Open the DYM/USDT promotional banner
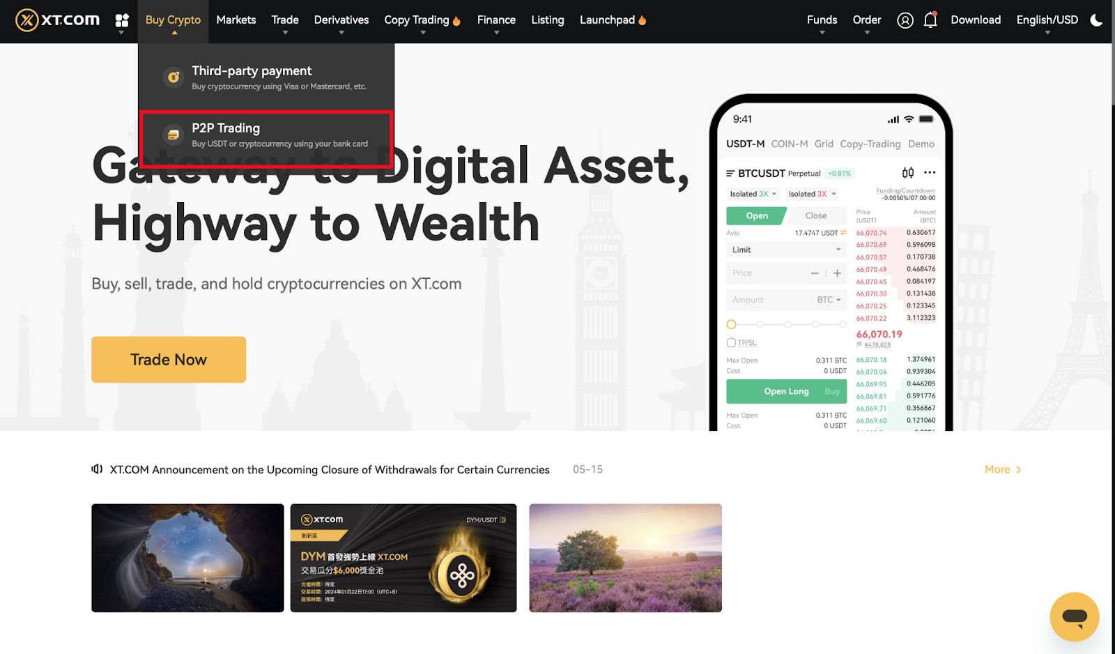 (403, 558)
